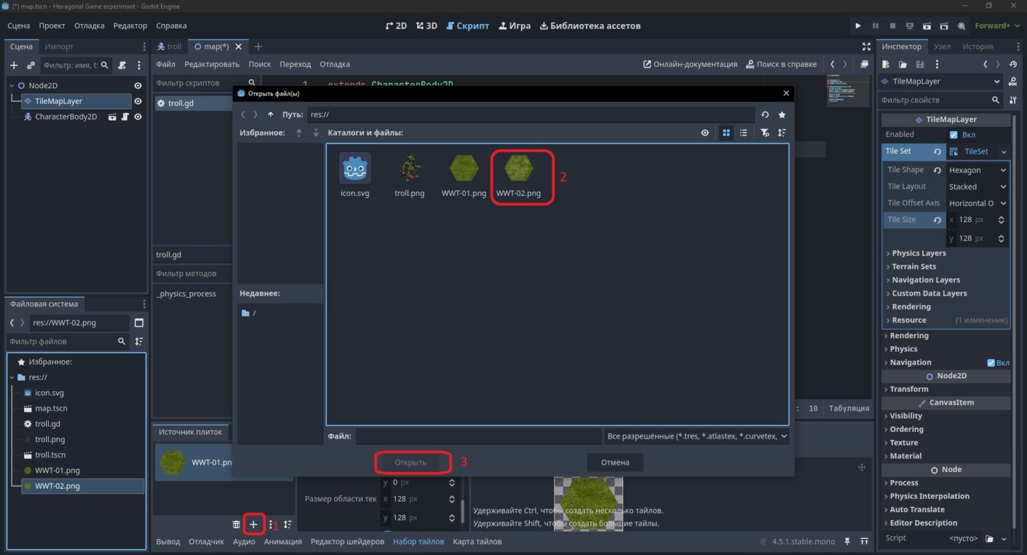
Task: Click the Отмена button in the dialog
Action: [x=615, y=462]
